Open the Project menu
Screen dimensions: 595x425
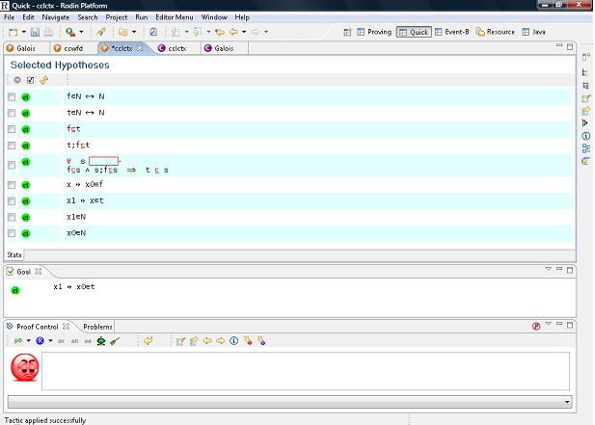pyautogui.click(x=116, y=17)
